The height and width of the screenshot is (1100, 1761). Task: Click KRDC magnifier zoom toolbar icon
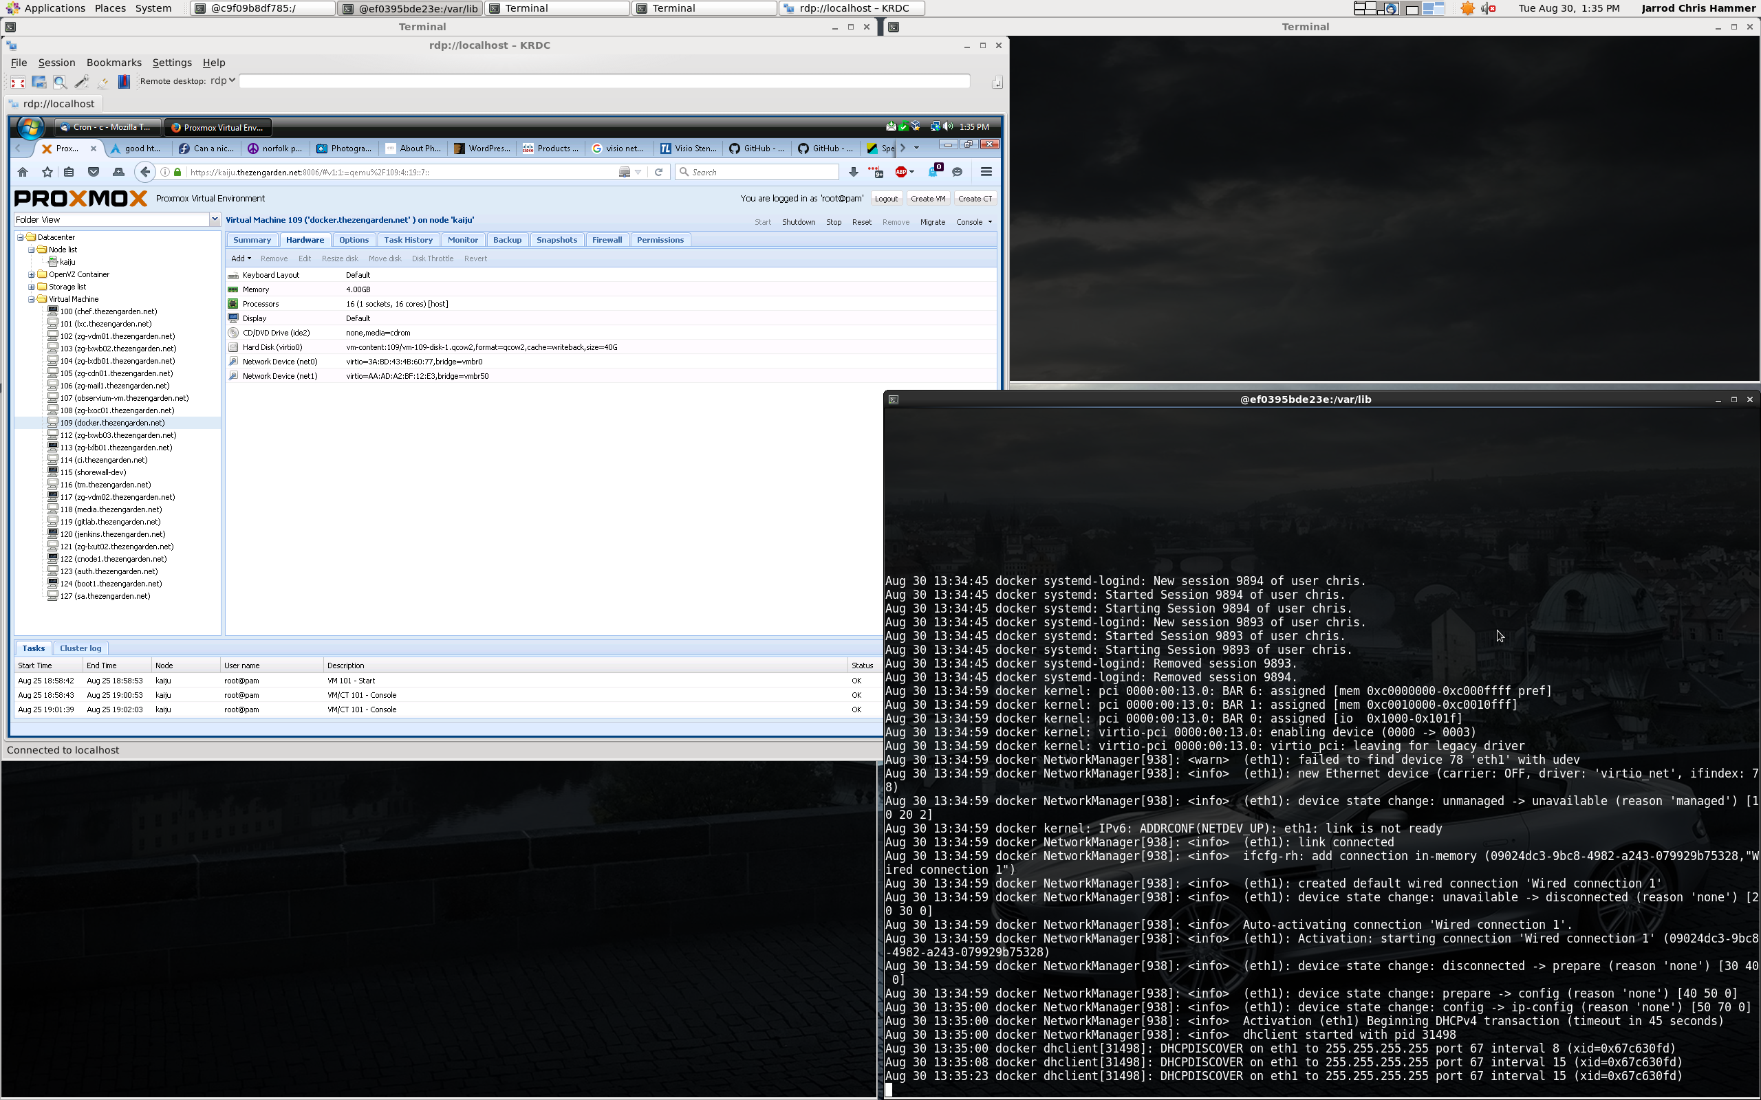61,82
